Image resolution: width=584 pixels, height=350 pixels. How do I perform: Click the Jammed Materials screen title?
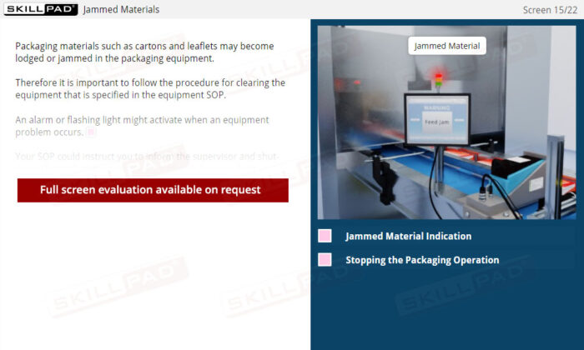tap(122, 10)
